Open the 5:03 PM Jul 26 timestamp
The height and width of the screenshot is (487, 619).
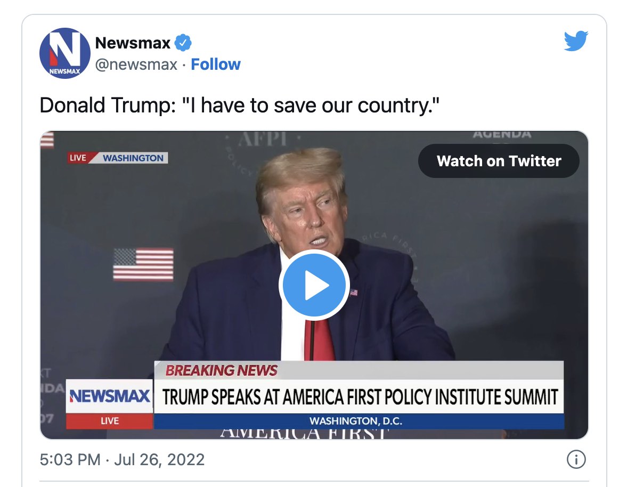122,460
